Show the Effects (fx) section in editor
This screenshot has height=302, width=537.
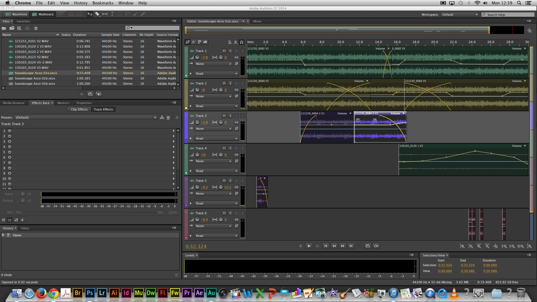point(194,42)
